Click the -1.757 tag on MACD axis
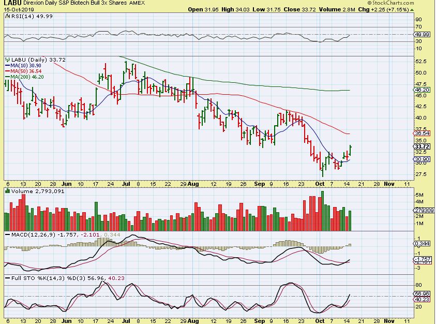The image size is (436, 324). 422,259
